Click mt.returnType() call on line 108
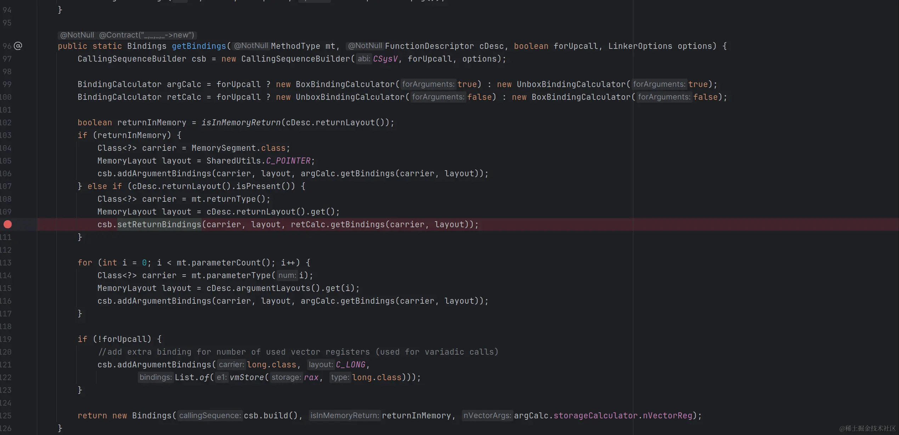This screenshot has height=435, width=899. tap(228, 199)
